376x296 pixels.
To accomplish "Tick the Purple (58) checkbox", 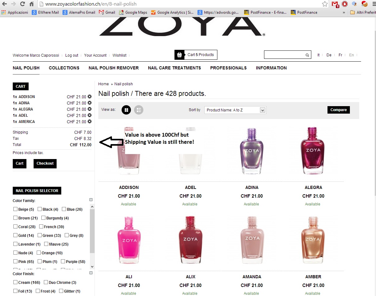I will click(63, 261).
